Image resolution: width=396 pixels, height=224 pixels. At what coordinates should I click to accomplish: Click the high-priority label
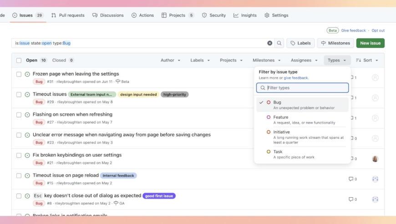(174, 94)
